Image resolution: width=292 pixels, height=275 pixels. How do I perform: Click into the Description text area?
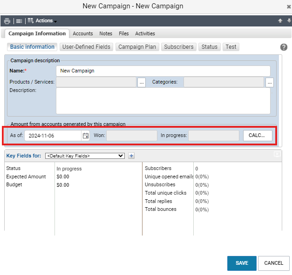[163, 101]
